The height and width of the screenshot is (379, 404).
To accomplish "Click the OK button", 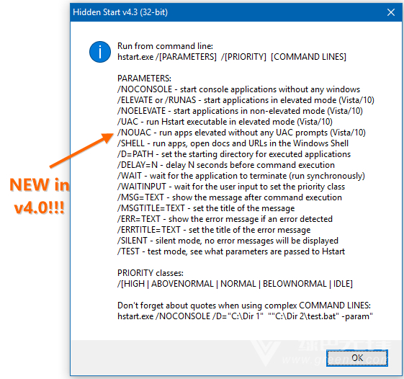I will point(357,358).
